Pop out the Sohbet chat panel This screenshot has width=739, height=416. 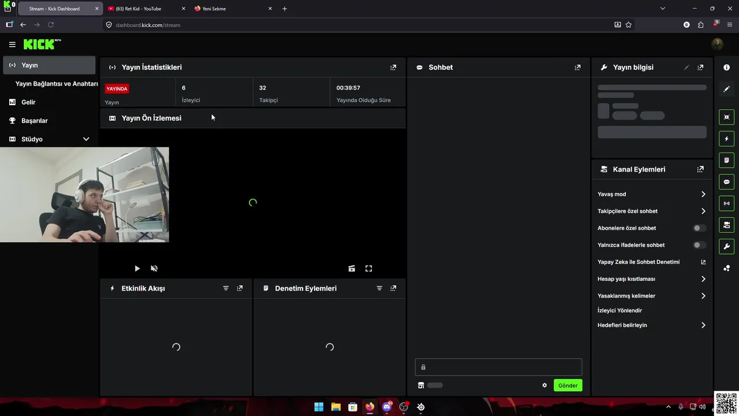tap(577, 68)
